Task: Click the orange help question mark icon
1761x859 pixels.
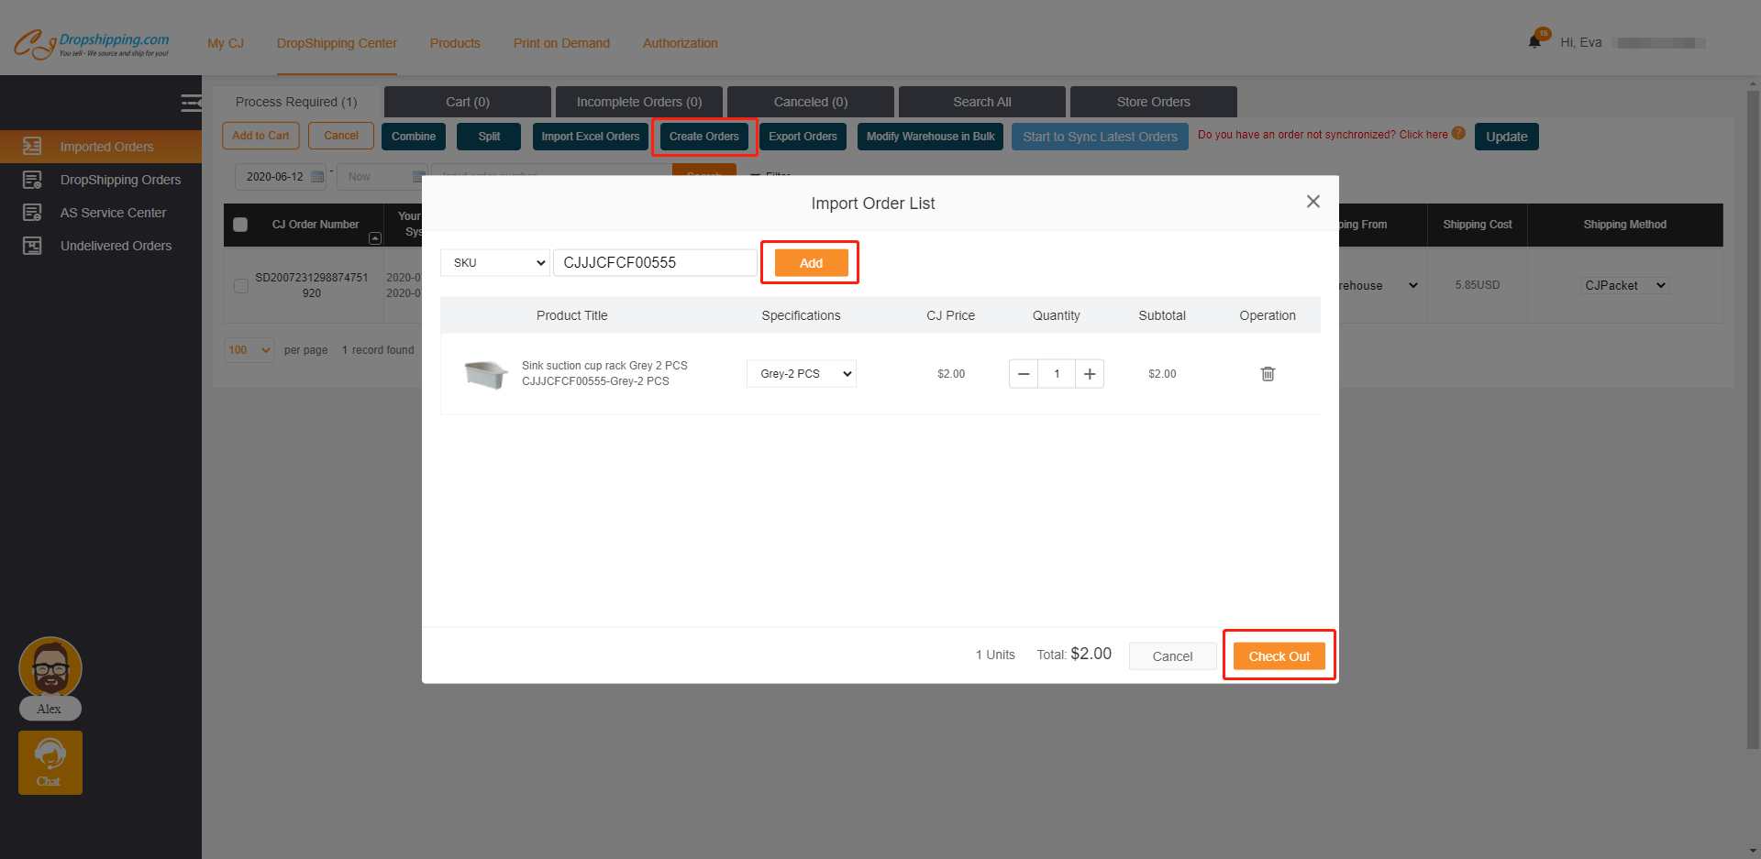Action: pos(1458,134)
